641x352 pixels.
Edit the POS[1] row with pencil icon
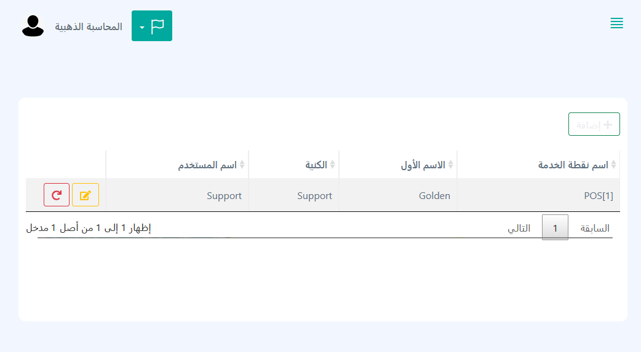[86, 195]
